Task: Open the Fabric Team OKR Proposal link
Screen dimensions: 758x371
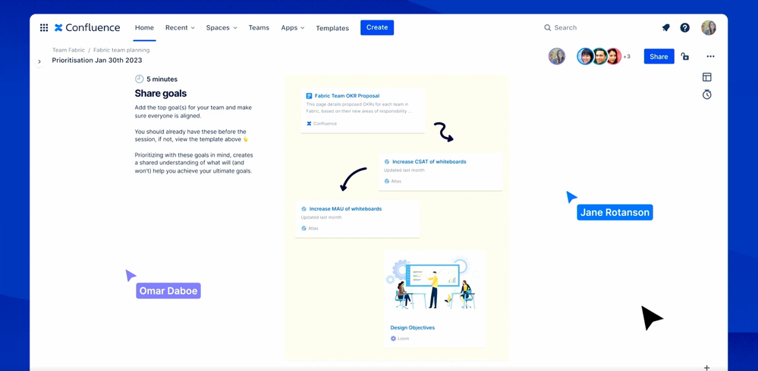Action: click(347, 96)
